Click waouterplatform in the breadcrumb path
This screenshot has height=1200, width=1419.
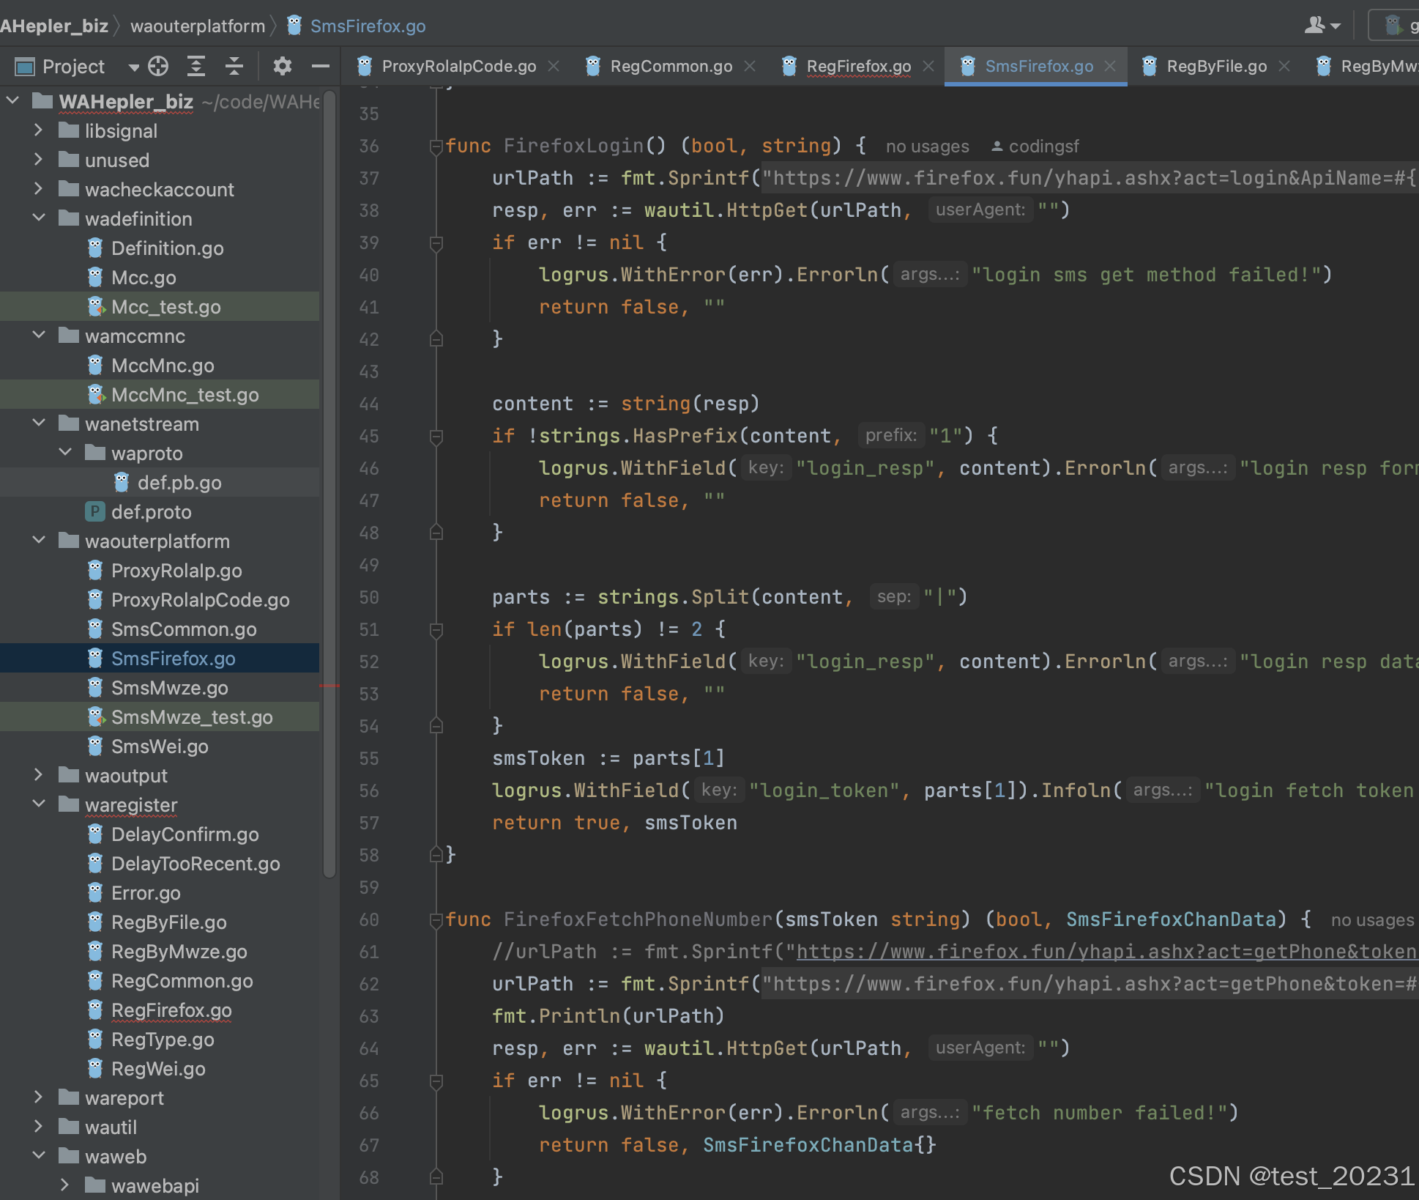coord(198,26)
